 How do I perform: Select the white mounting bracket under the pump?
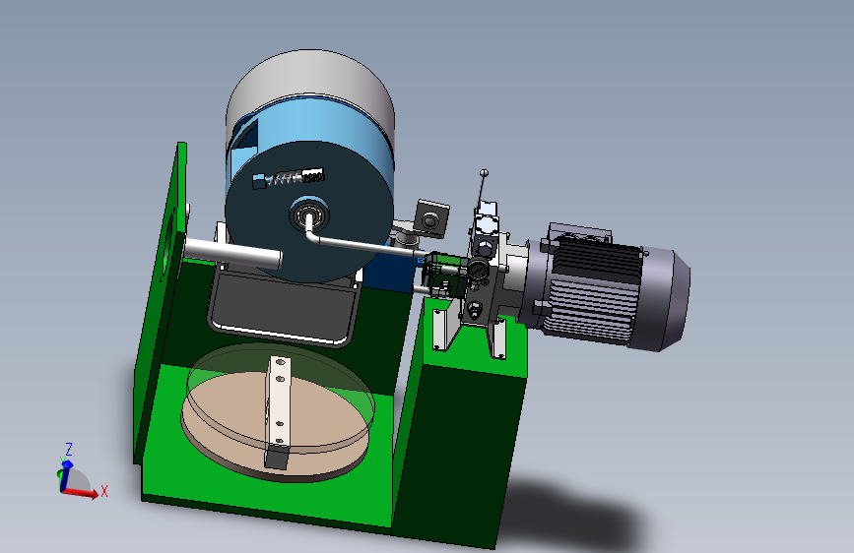(x=445, y=328)
